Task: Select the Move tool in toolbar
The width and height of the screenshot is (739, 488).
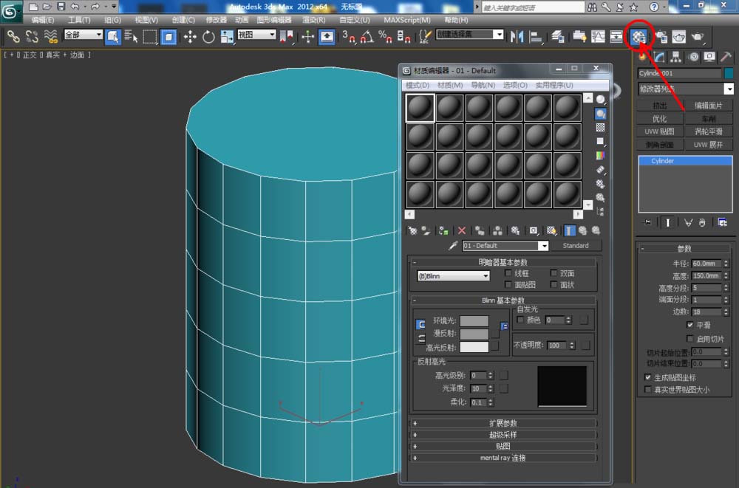Action: coord(190,36)
